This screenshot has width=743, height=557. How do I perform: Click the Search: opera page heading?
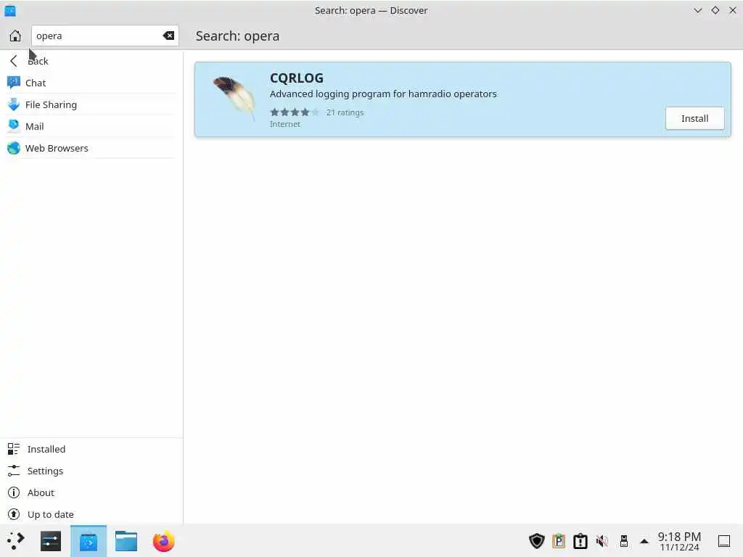(237, 36)
